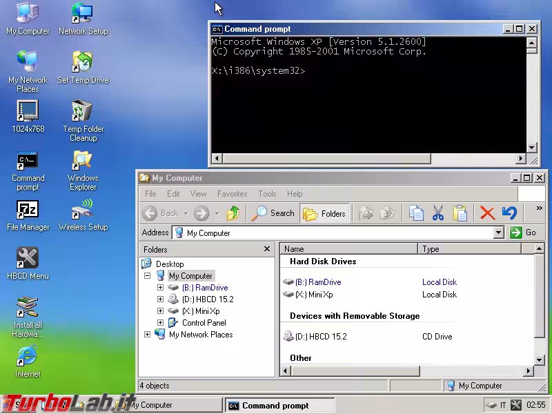Click the Undo toolbar icon

(x=509, y=213)
